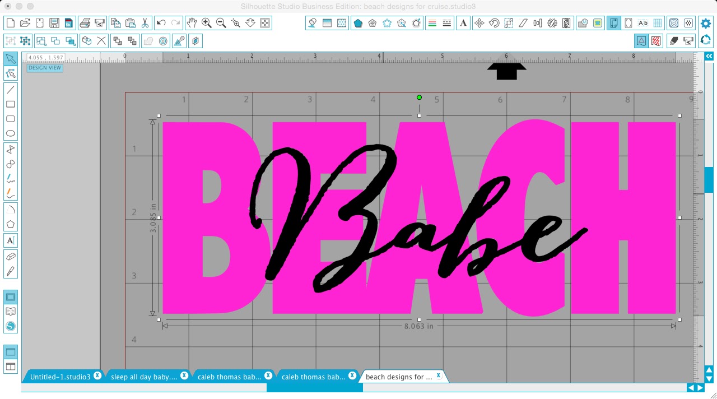Click the Undo arrow in the toolbar
This screenshot has height=399, width=717.
click(x=161, y=23)
